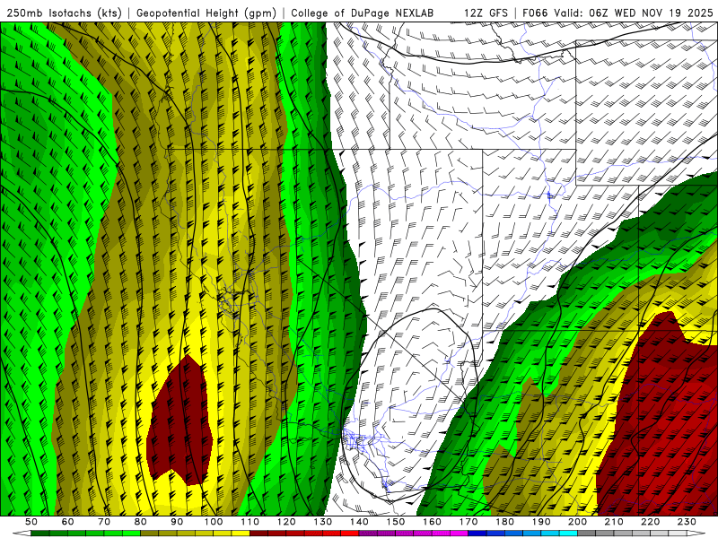Image resolution: width=718 pixels, height=538 pixels.
Task: Click the dark green 50-55 kt legend swatch
Action: pos(39,533)
